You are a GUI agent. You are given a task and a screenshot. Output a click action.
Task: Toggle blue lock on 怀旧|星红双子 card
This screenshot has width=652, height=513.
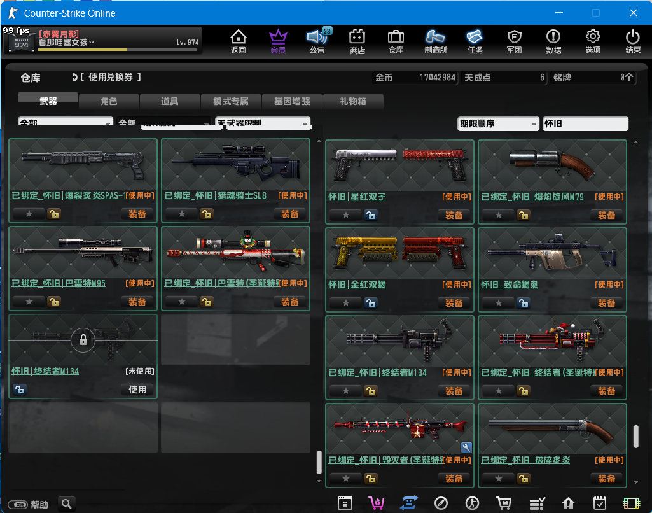point(371,215)
